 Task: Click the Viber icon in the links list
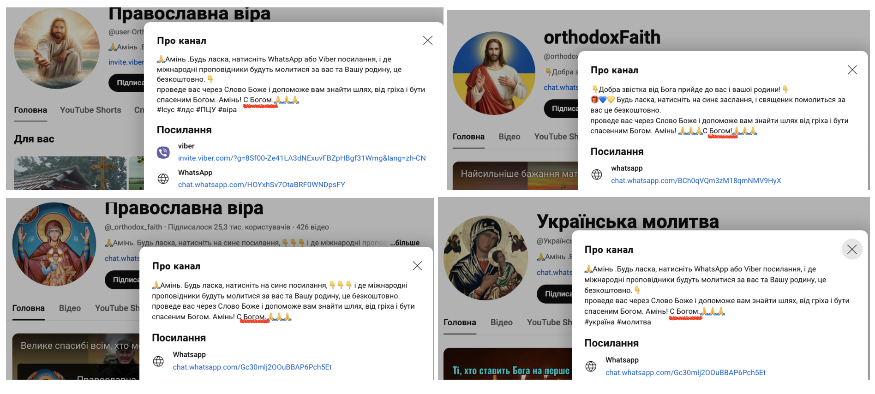tap(163, 152)
